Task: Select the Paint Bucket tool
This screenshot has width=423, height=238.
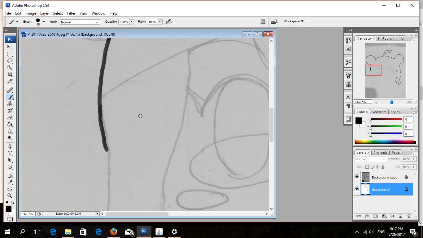Action: pos(10,124)
